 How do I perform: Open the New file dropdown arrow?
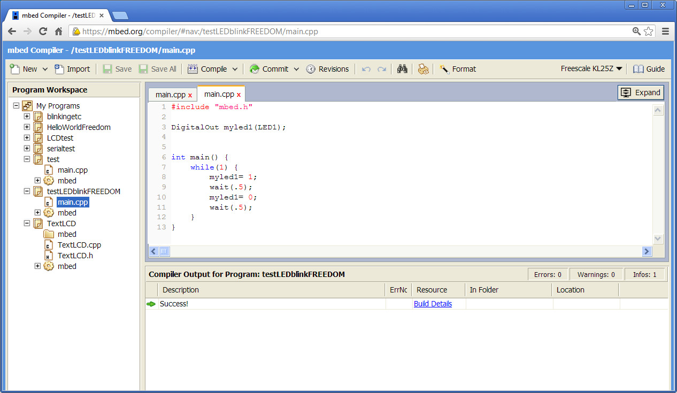pyautogui.click(x=45, y=69)
